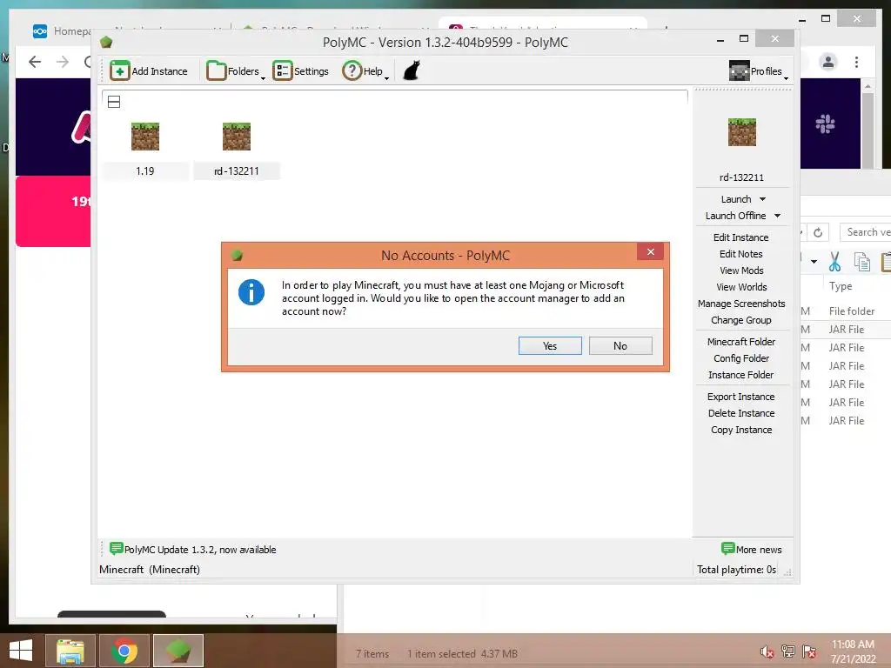Open the Config Folder

click(x=741, y=357)
